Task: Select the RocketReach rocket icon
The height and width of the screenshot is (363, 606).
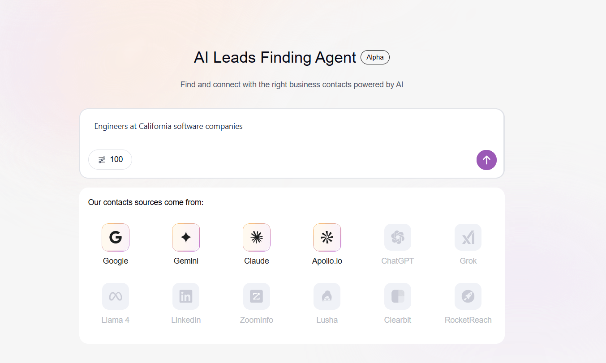Action: tap(468, 296)
